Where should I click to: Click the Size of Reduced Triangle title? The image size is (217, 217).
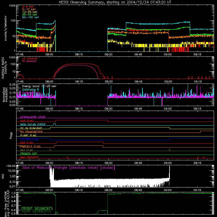pos(69,168)
